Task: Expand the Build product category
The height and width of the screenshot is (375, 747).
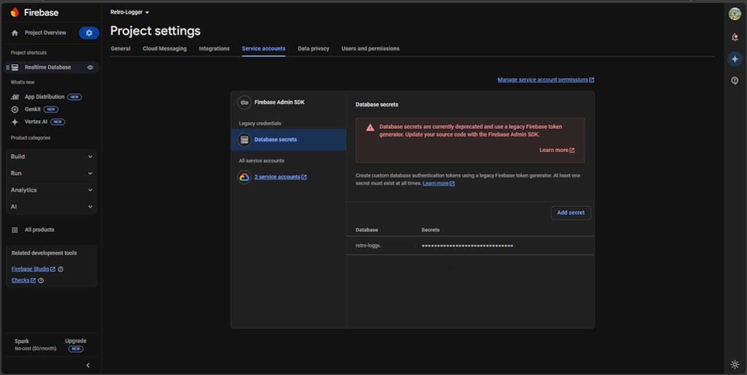Action: pos(51,156)
